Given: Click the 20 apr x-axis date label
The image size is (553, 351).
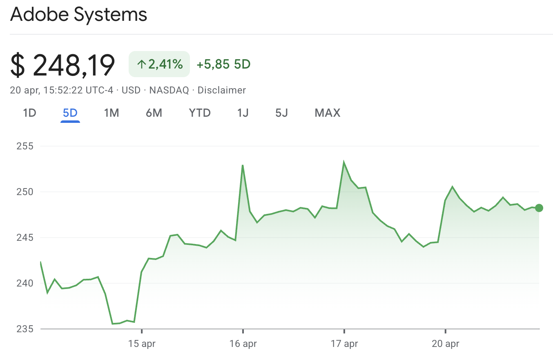Looking at the screenshot, I should click(x=446, y=344).
